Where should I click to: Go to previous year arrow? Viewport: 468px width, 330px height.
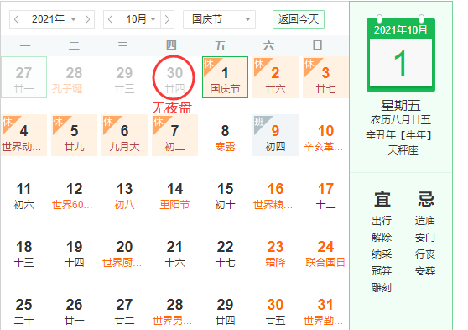pos(17,19)
